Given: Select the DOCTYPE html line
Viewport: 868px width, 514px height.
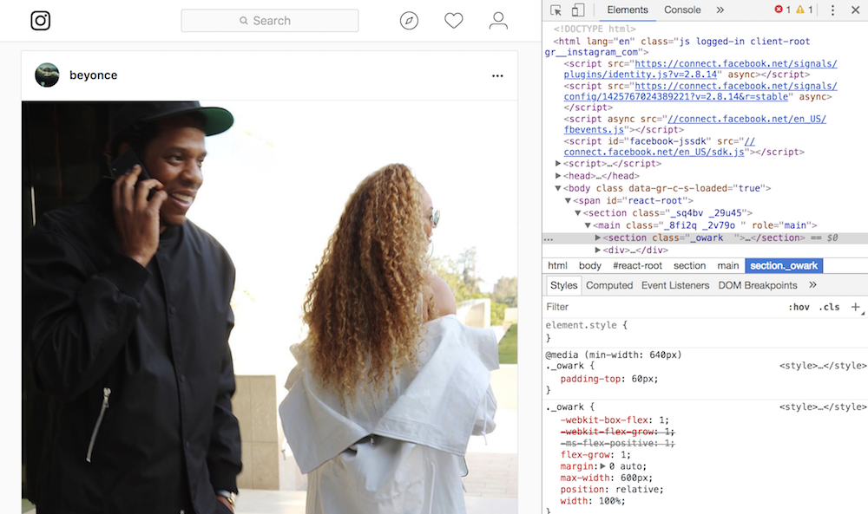Looking at the screenshot, I should click(x=595, y=29).
